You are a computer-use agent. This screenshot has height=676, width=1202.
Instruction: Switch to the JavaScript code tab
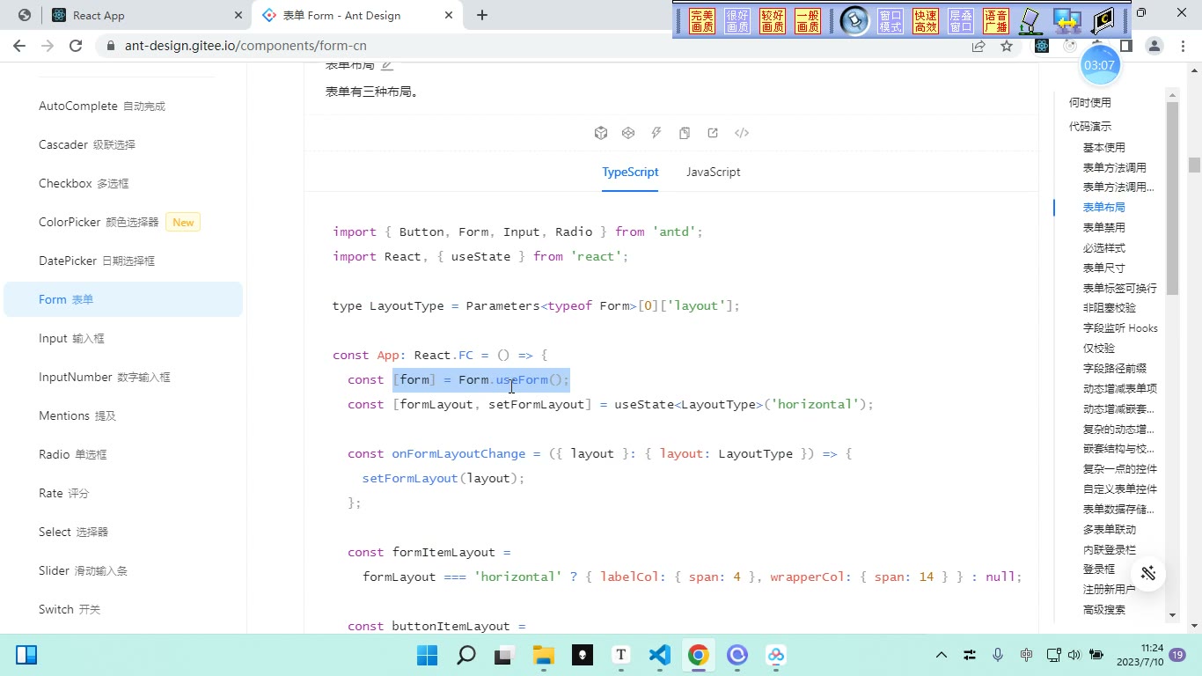[714, 172]
